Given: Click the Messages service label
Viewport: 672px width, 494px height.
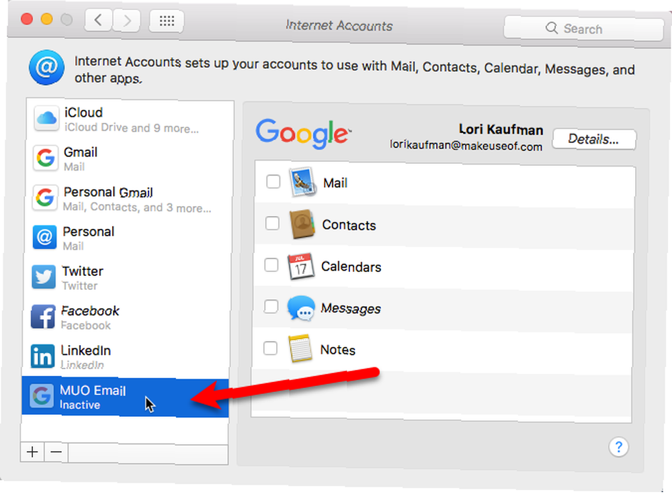Looking at the screenshot, I should click(x=351, y=308).
